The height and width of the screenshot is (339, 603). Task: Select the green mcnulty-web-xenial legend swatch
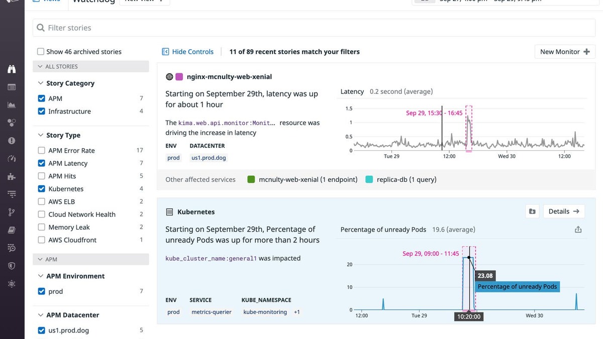pyautogui.click(x=250, y=179)
